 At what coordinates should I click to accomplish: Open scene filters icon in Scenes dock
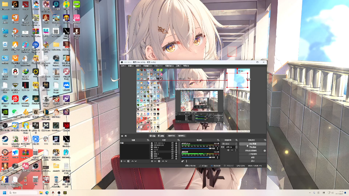128,161
